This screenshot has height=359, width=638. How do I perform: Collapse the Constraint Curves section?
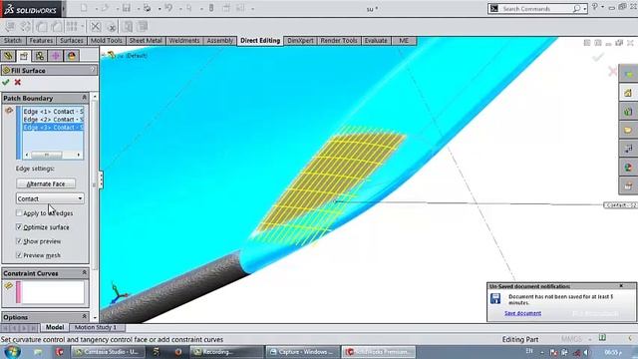coord(84,272)
